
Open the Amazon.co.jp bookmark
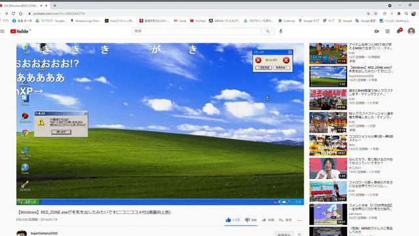[x=86, y=20]
